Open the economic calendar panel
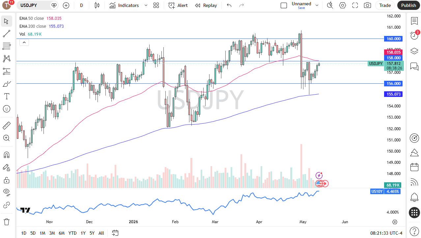 point(414,167)
